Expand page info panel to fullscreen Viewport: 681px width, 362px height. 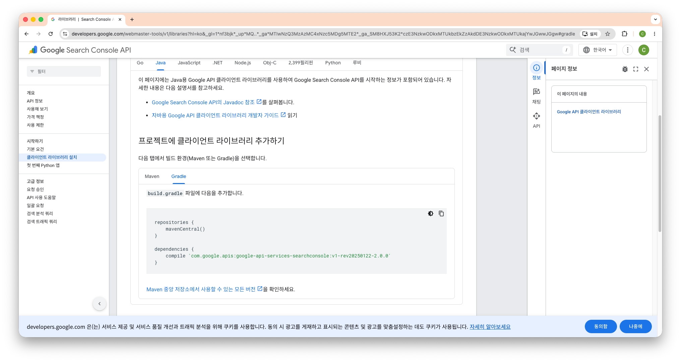(x=636, y=69)
